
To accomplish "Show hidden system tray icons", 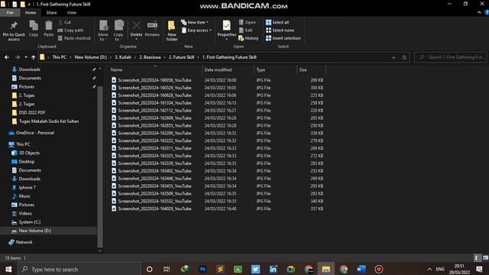I will [429, 269].
